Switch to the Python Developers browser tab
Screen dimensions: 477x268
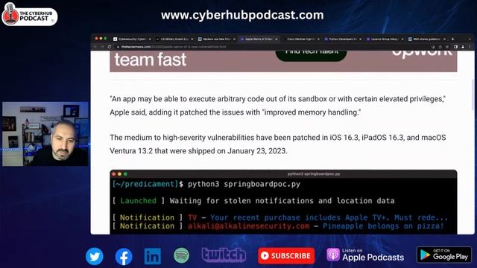pyautogui.click(x=343, y=39)
